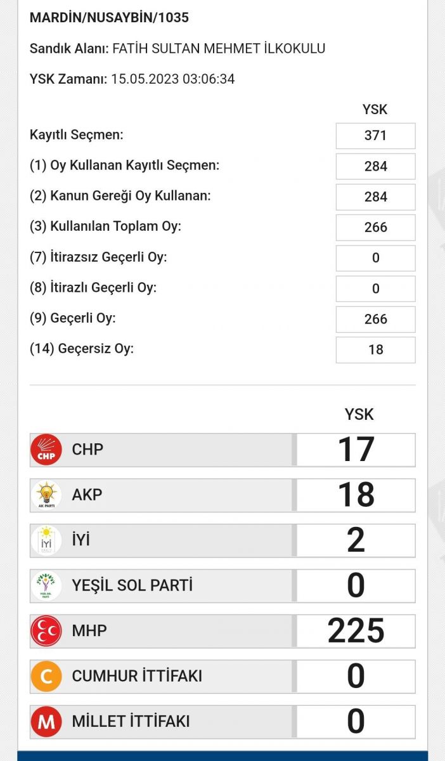Select the Kayıtlı Seçmen value field
Screen dimensions: 445x761
[x=375, y=136]
